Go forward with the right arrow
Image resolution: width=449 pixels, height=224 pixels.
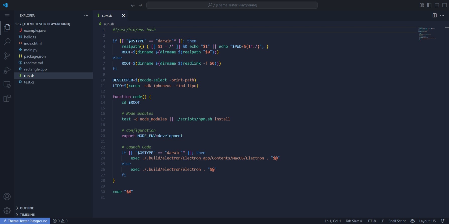(x=141, y=5)
